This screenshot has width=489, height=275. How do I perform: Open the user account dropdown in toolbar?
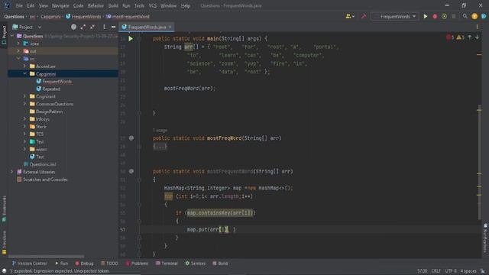pos(350,16)
